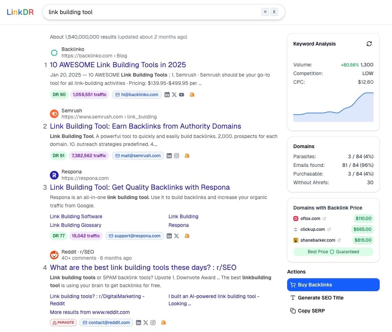Click the contact@reddit.com email badge
Viewport: 392px width, 332px height.
click(106, 323)
